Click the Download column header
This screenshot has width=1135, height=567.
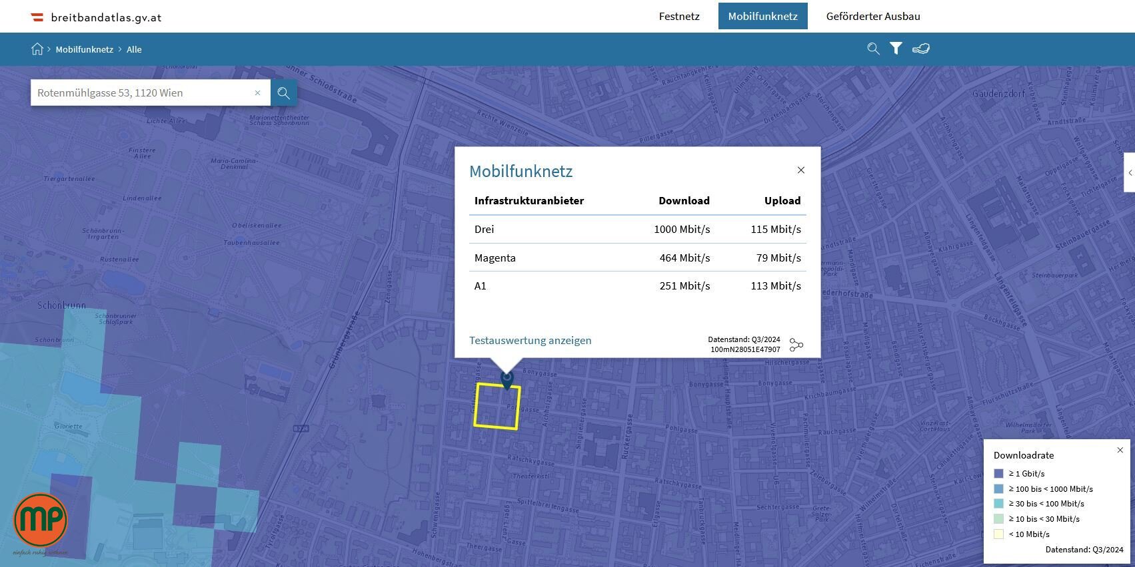[x=684, y=200]
